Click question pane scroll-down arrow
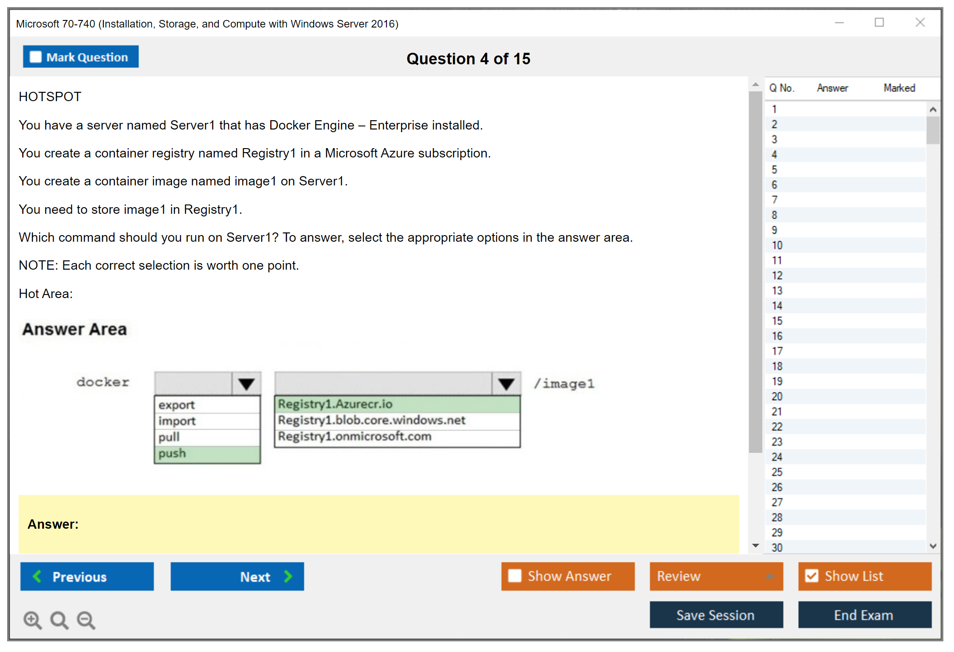954x652 pixels. [x=756, y=546]
